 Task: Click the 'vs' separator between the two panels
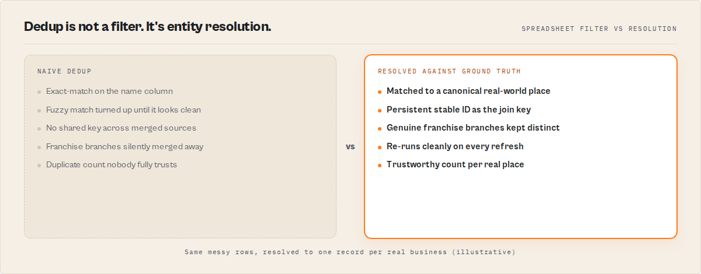pyautogui.click(x=350, y=146)
